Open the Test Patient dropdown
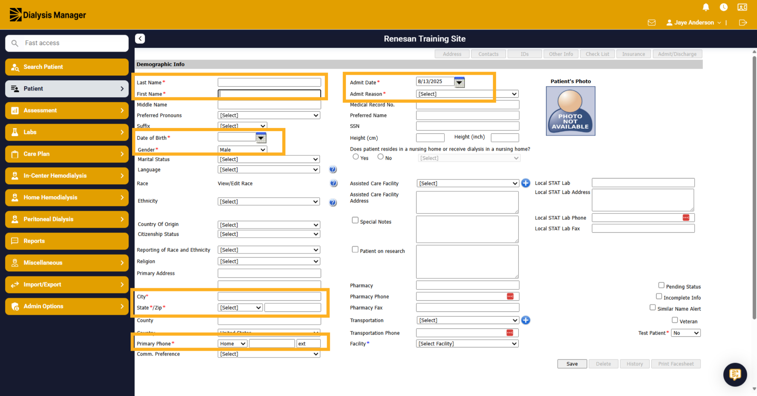 coord(686,333)
